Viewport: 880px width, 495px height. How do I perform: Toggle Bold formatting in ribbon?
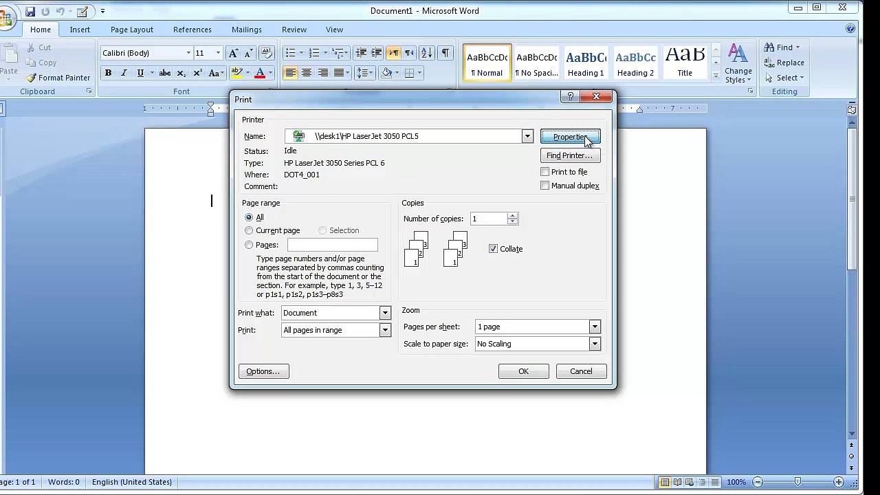click(x=108, y=73)
